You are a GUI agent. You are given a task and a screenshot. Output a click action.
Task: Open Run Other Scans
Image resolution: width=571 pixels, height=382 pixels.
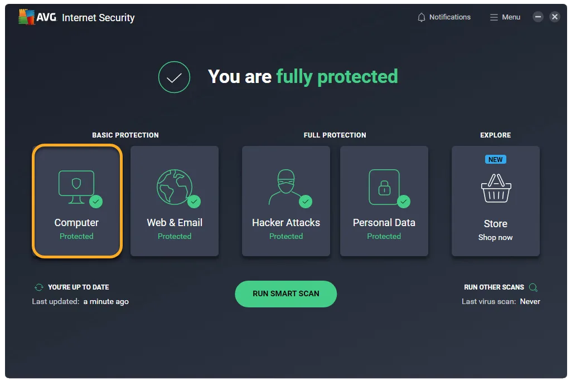tap(494, 287)
